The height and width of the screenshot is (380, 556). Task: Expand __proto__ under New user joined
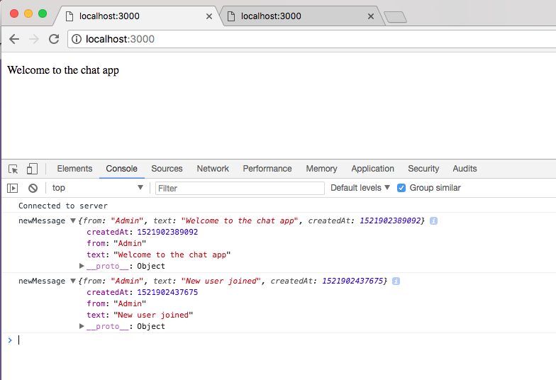pos(82,327)
